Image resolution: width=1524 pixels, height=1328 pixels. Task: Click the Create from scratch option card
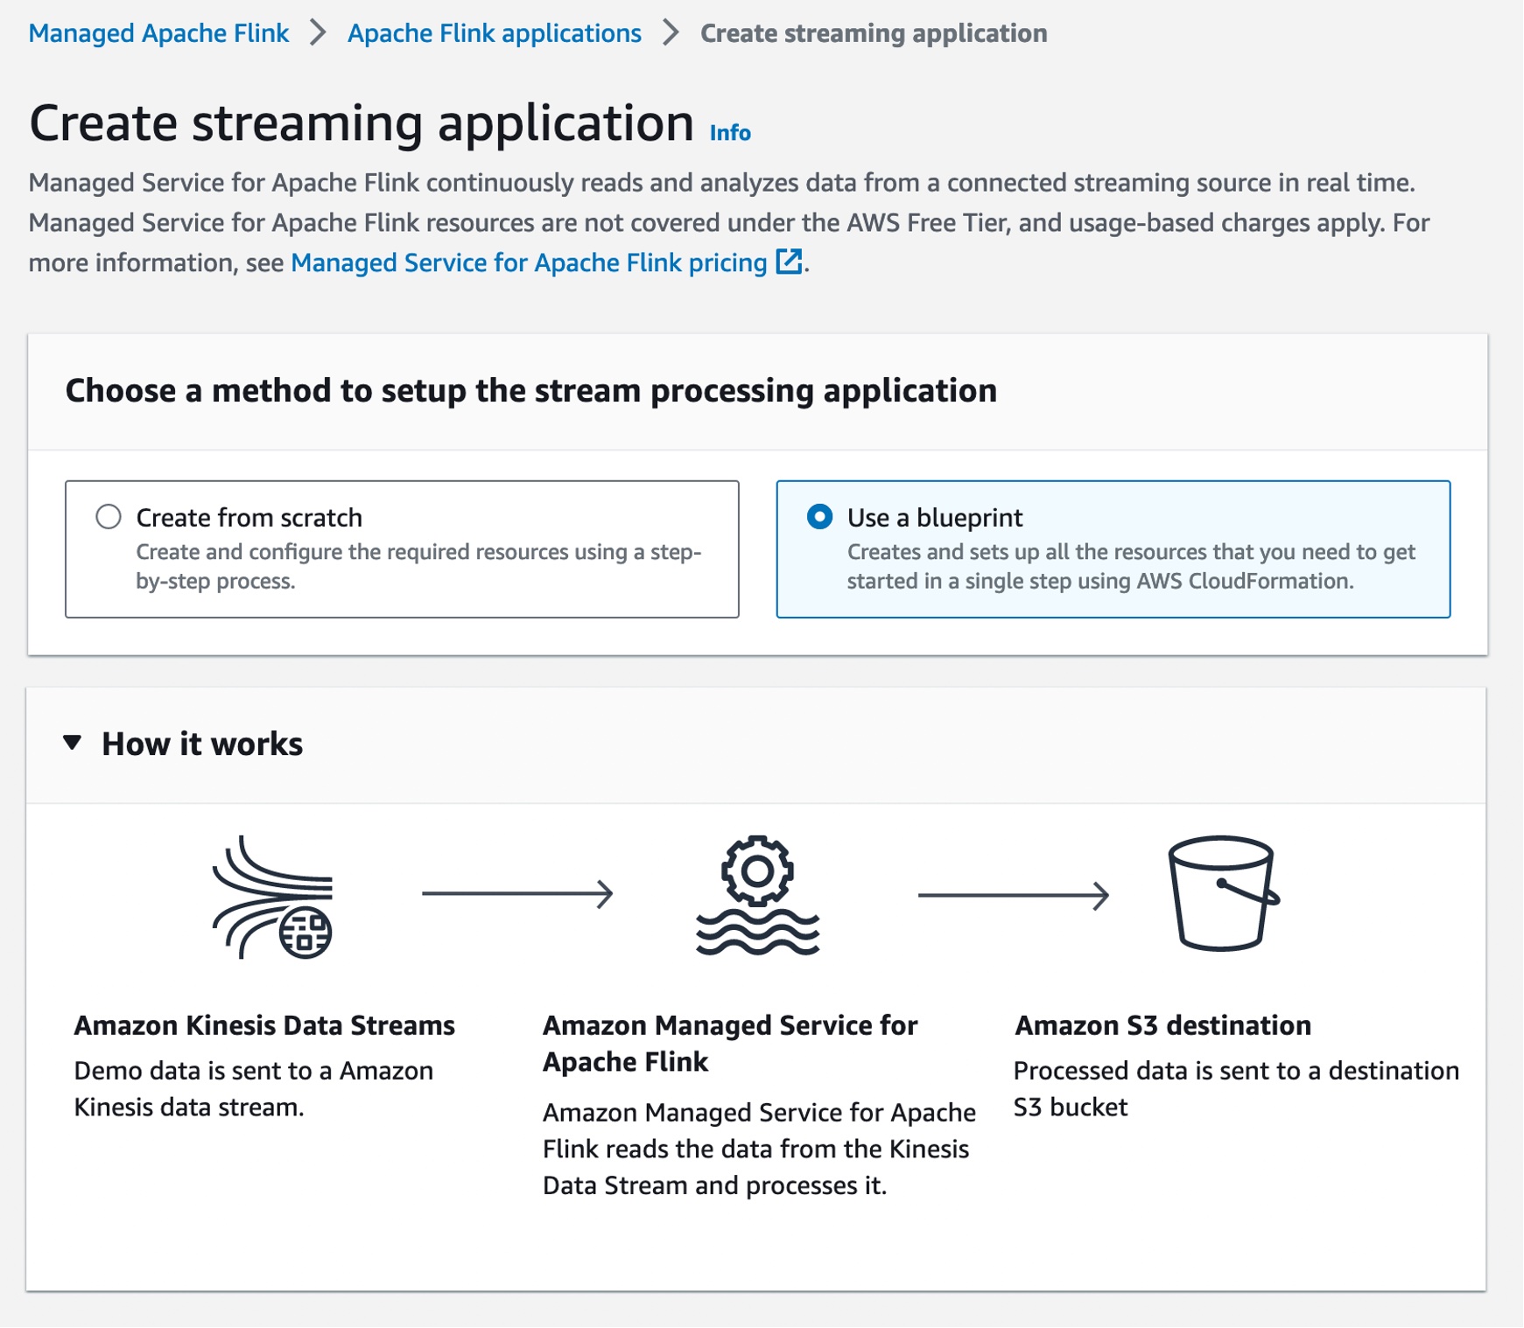pos(401,549)
